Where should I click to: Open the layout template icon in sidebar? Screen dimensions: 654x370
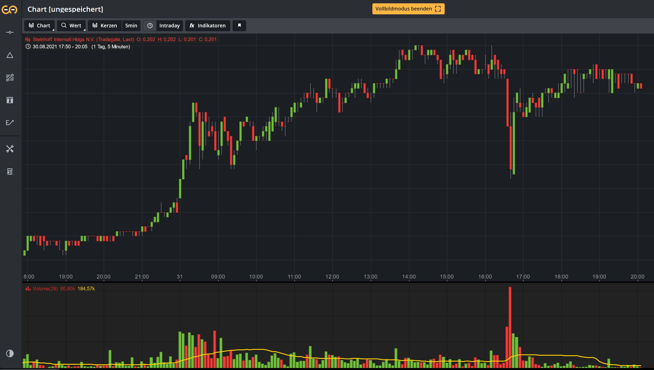(10, 171)
